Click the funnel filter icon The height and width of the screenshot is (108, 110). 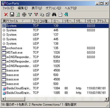(30, 14)
